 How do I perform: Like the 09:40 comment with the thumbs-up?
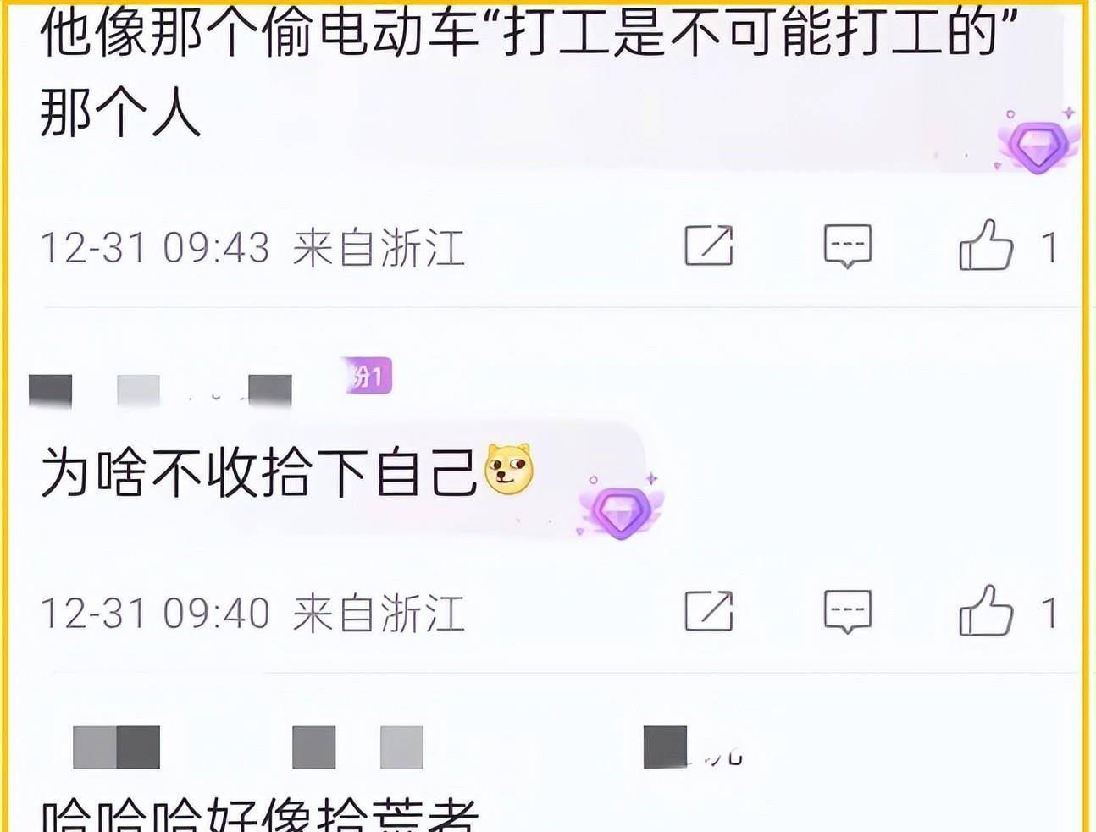986,610
